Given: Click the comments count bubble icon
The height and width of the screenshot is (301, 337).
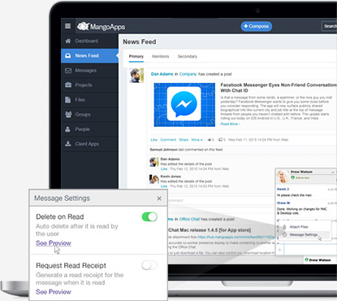Looking at the screenshot, I should click(x=220, y=140).
